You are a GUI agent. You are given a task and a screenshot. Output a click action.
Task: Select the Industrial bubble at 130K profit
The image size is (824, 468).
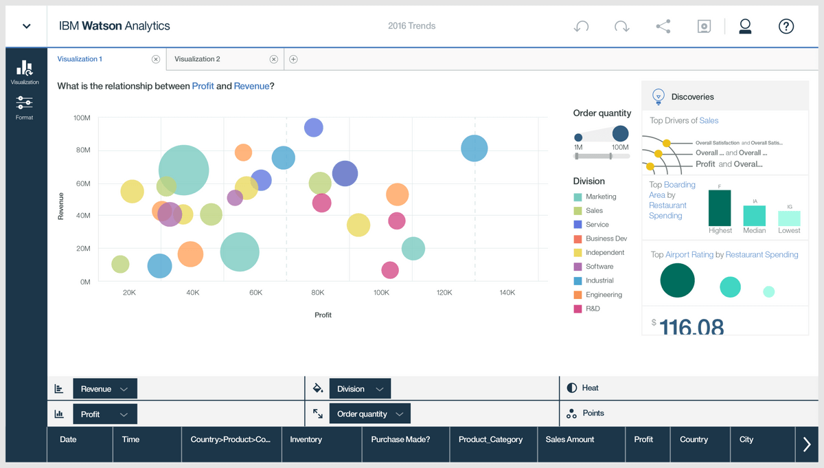pyautogui.click(x=474, y=148)
